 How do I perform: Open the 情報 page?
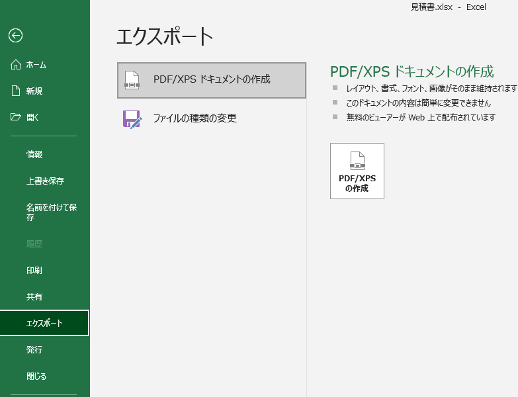pyautogui.click(x=34, y=154)
